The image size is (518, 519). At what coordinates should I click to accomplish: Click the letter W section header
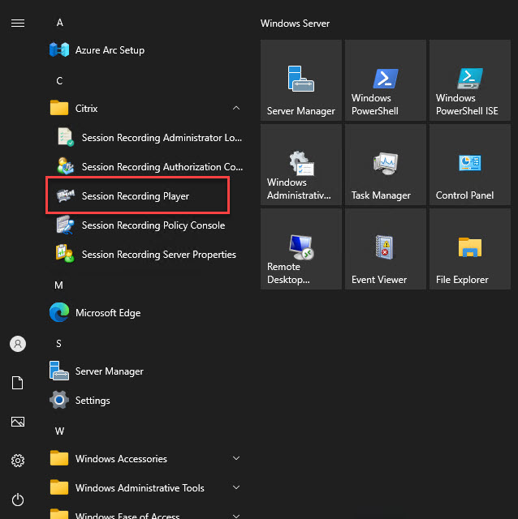pos(59,431)
